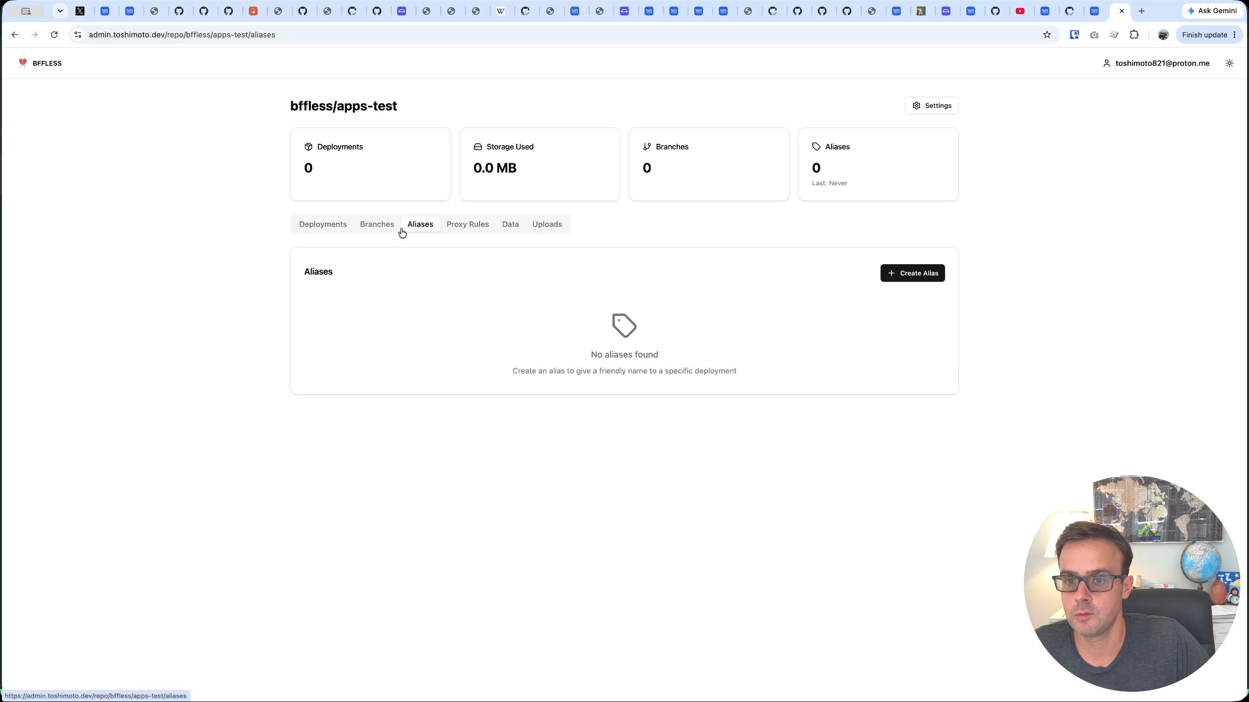Image resolution: width=1249 pixels, height=702 pixels.
Task: Switch to the Branches tab
Action: [377, 224]
